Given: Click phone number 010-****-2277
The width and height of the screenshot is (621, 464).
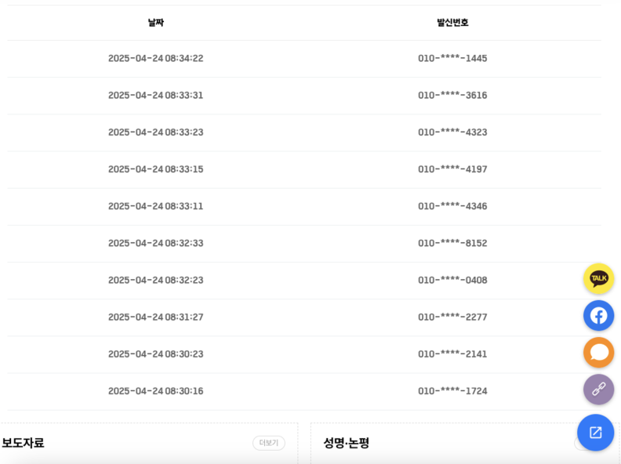Looking at the screenshot, I should (452, 317).
